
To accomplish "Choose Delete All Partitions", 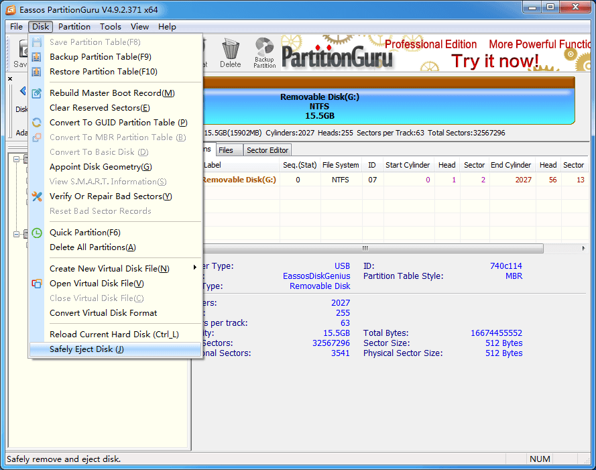I will pyautogui.click(x=115, y=247).
